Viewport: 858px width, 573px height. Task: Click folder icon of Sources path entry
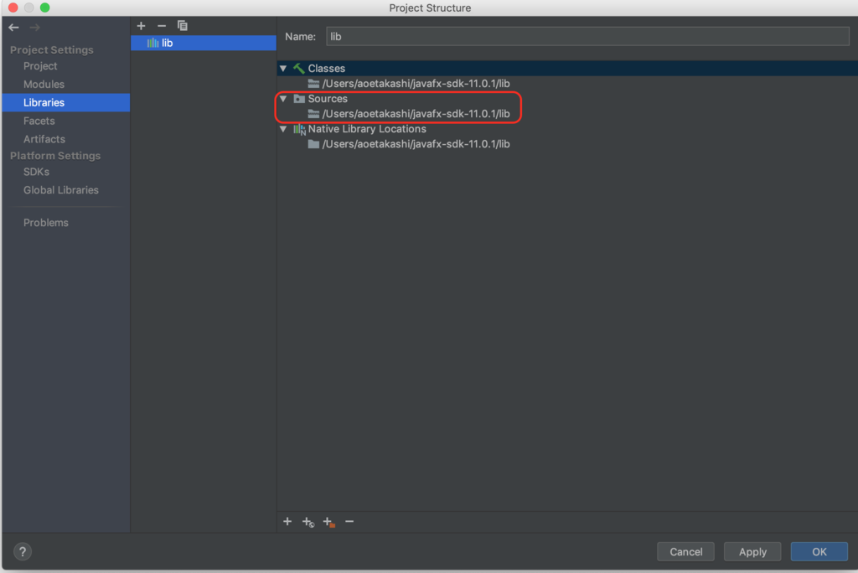click(313, 114)
